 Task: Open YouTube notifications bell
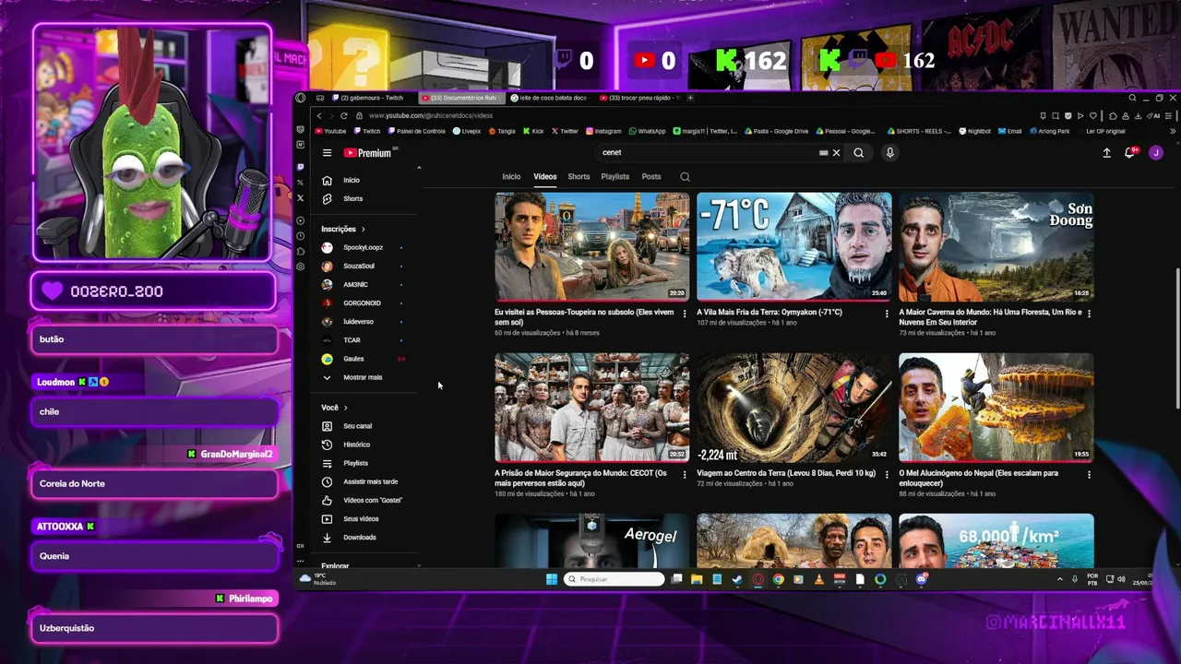click(x=1129, y=153)
